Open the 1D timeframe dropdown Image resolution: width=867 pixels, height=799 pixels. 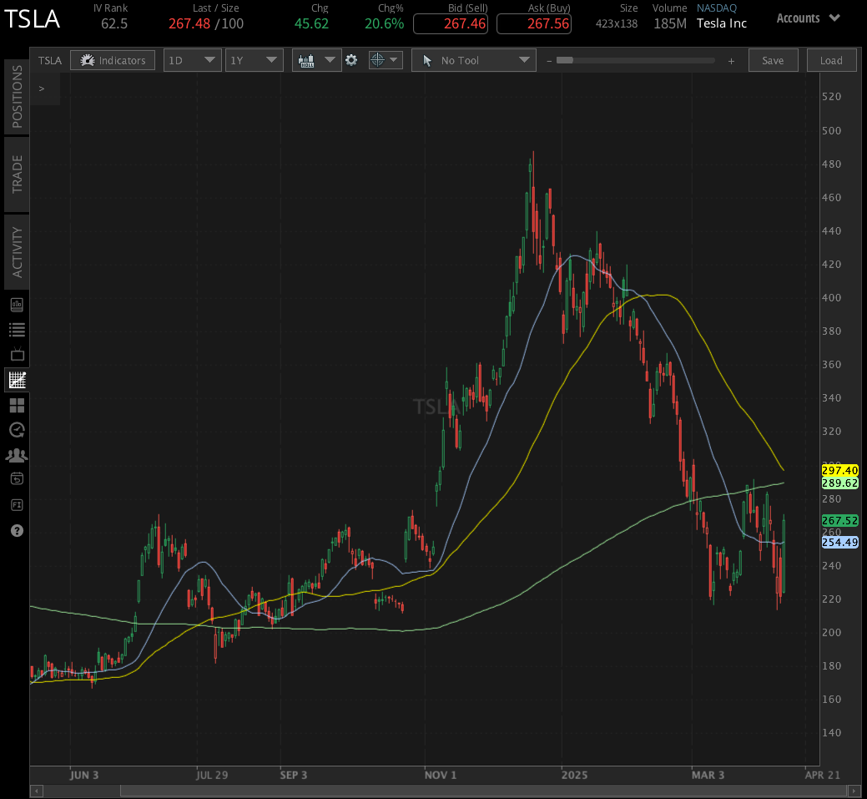coord(192,59)
